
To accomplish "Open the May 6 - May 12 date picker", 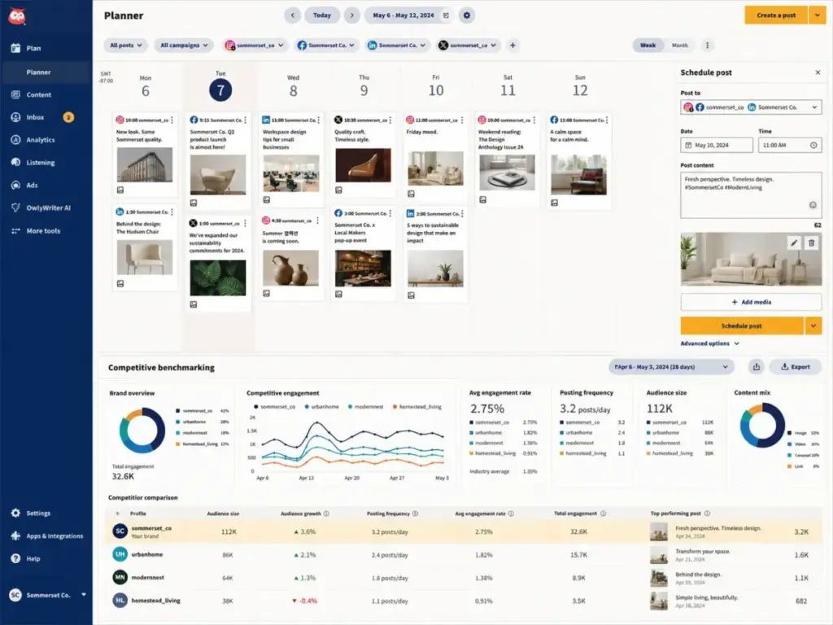I will pos(409,15).
